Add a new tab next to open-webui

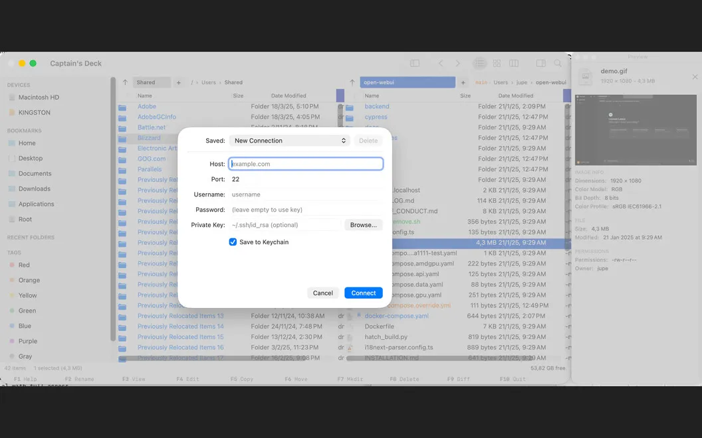click(463, 82)
